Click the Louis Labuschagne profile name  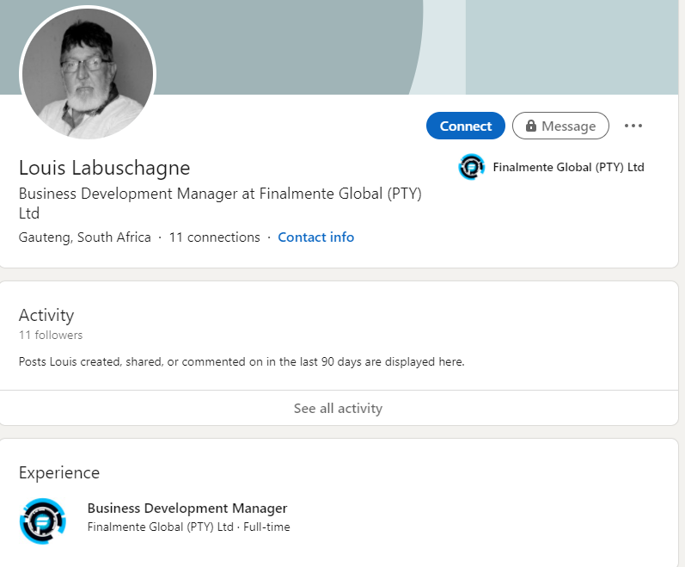click(104, 168)
